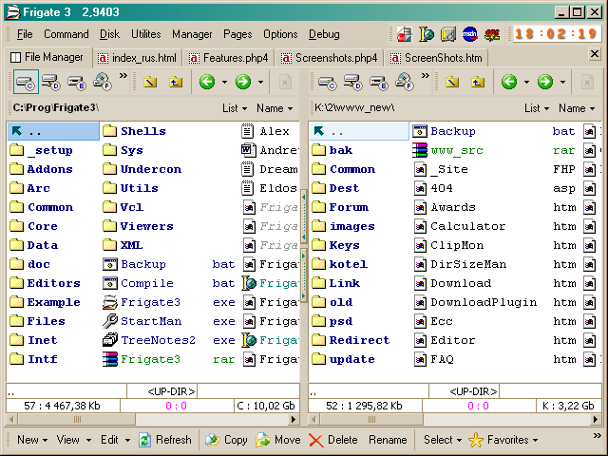
Task: Go up one folder in right panel
Action: point(478,82)
